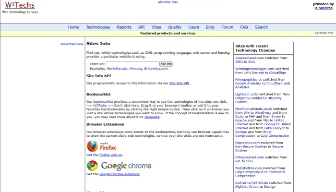Click the Firefox browser logo

(x=101, y=146)
